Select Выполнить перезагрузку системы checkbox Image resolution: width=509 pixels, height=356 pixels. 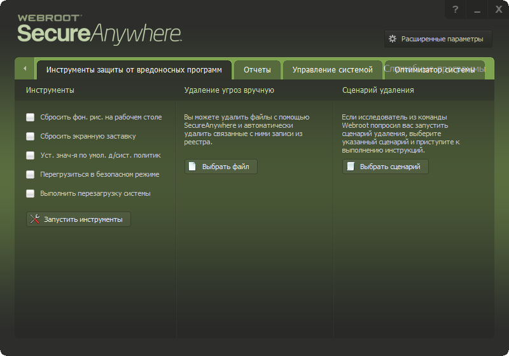tap(30, 193)
